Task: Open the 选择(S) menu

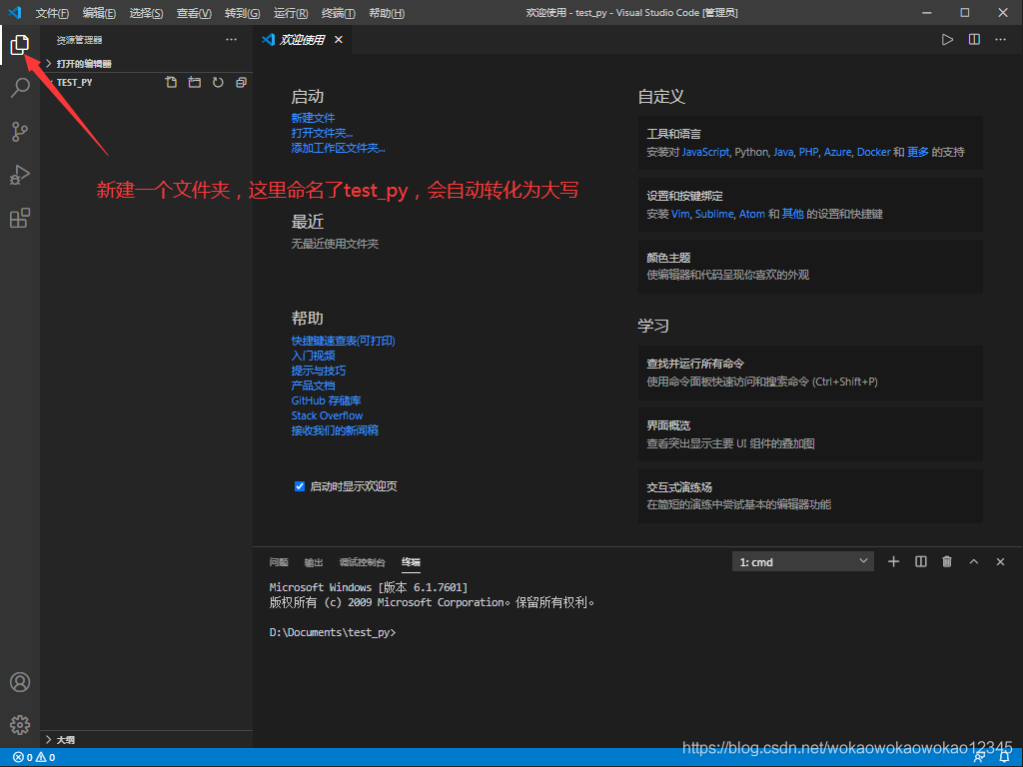Action: [x=146, y=13]
